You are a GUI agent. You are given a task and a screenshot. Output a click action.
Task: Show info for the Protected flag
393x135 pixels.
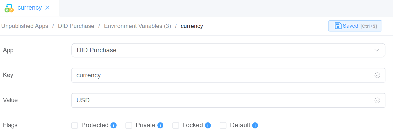click(113, 125)
